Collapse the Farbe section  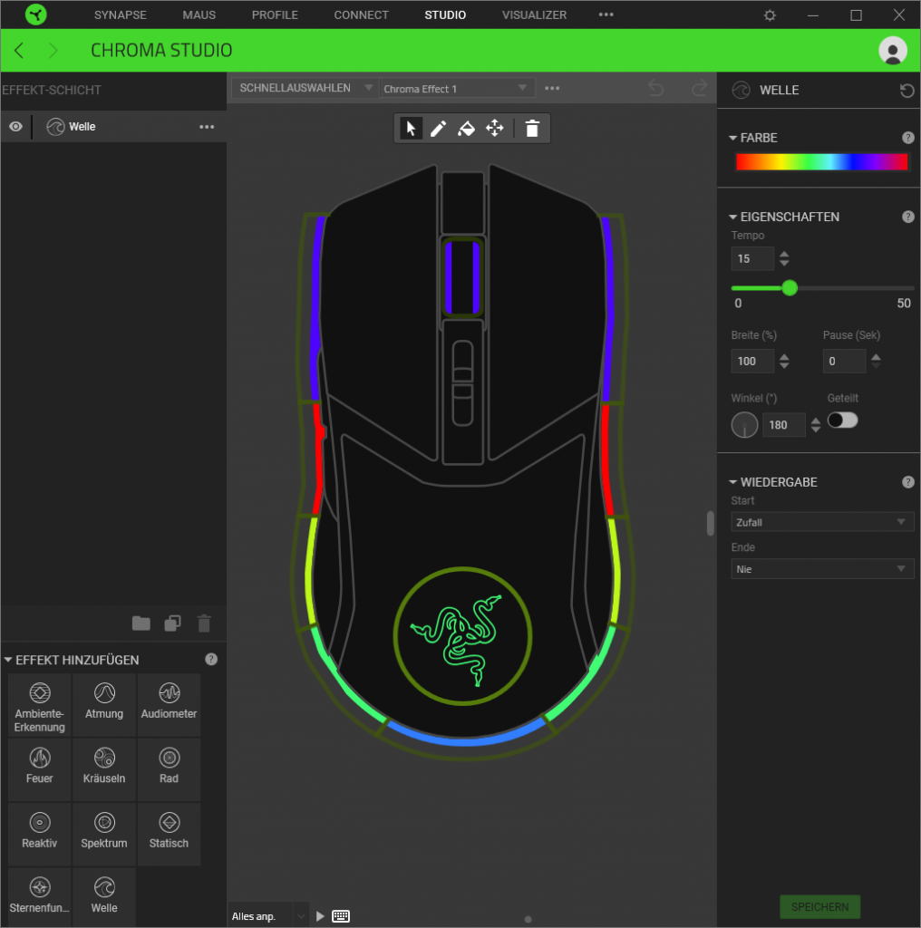coord(732,138)
